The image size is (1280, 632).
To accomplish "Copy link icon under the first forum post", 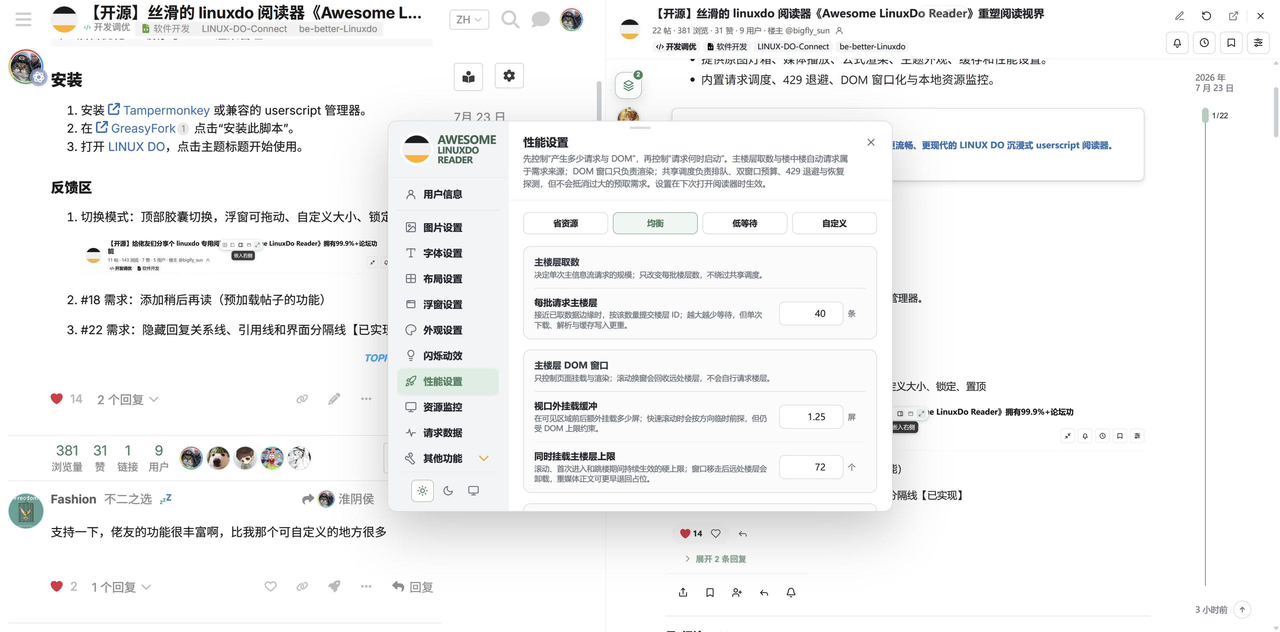I will tap(302, 399).
